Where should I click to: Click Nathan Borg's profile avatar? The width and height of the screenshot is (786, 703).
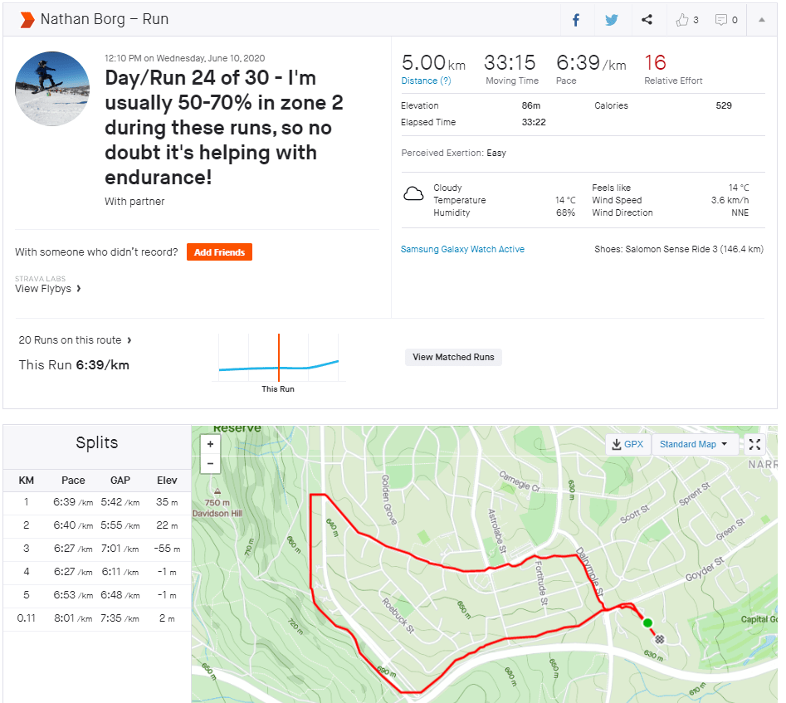pyautogui.click(x=52, y=88)
